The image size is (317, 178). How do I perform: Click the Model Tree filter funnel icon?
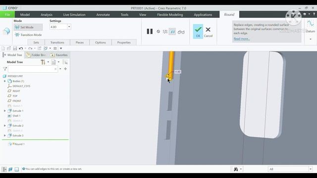click(x=5, y=69)
